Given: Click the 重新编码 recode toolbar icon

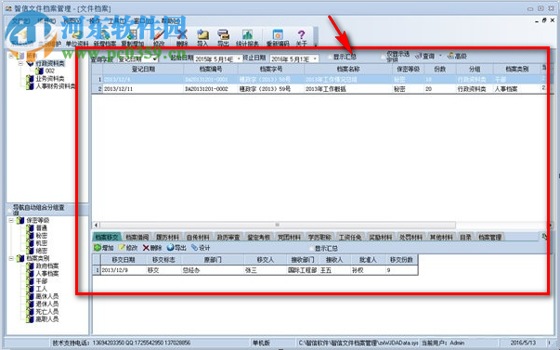Looking at the screenshot, I should pos(278,34).
